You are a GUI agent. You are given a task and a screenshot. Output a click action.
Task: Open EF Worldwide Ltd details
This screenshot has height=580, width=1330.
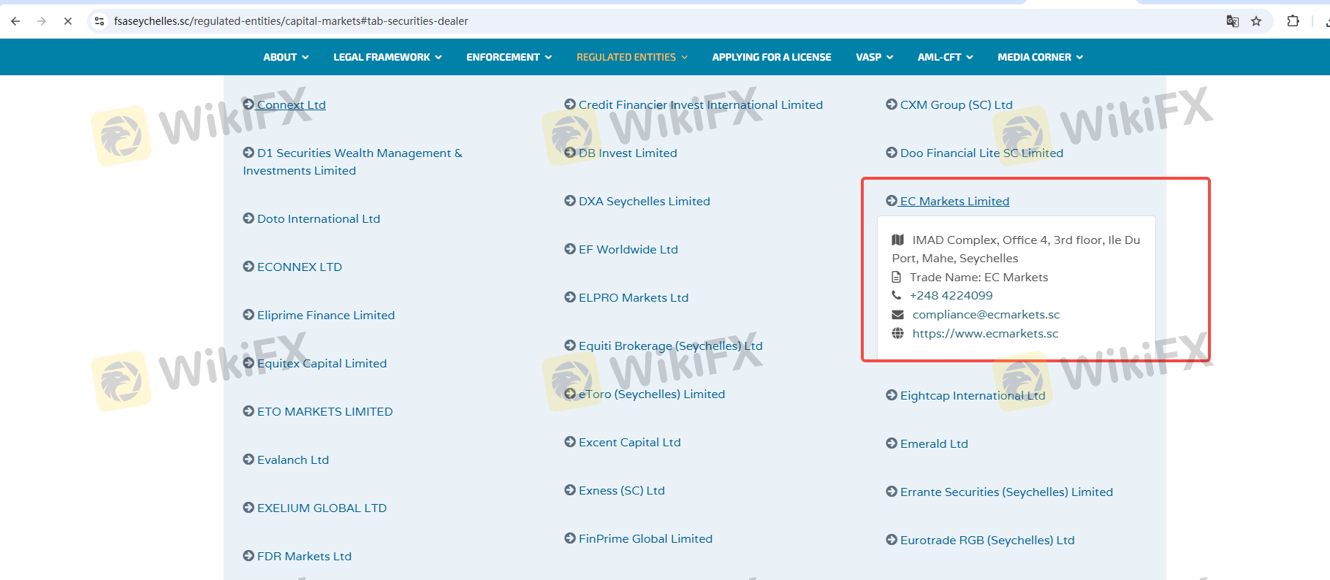pyautogui.click(x=621, y=249)
